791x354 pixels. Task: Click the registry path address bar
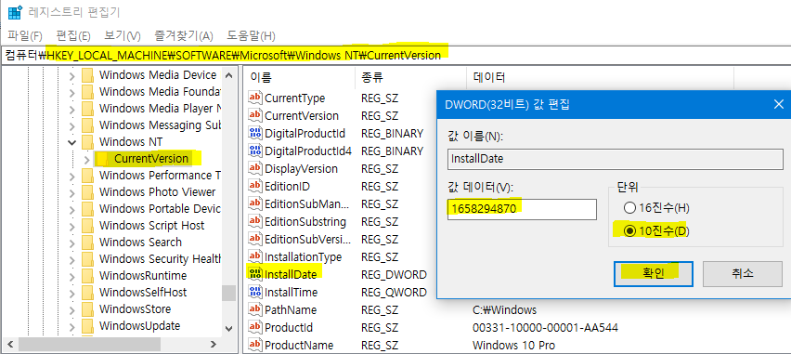pyautogui.click(x=395, y=55)
